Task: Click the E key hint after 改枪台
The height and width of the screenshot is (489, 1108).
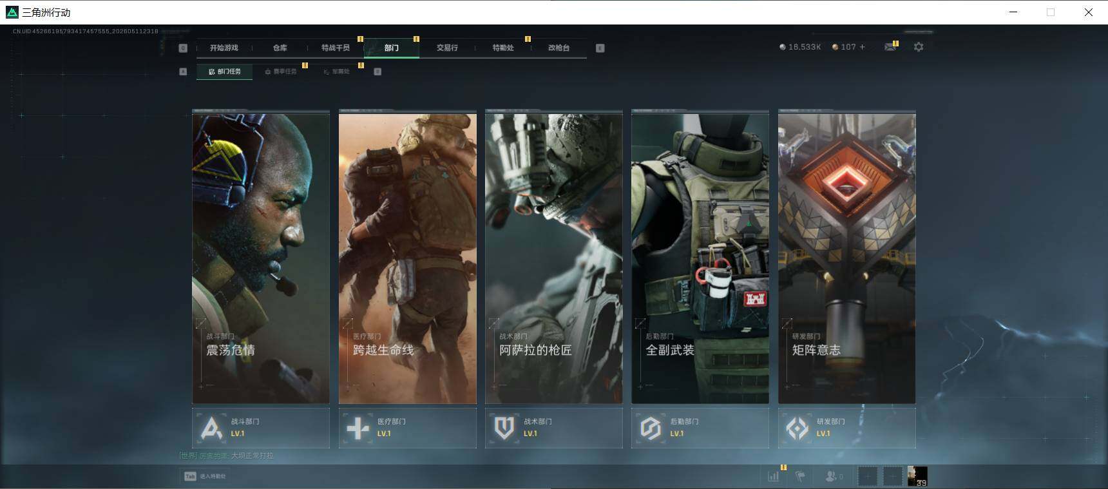Action: [x=600, y=48]
